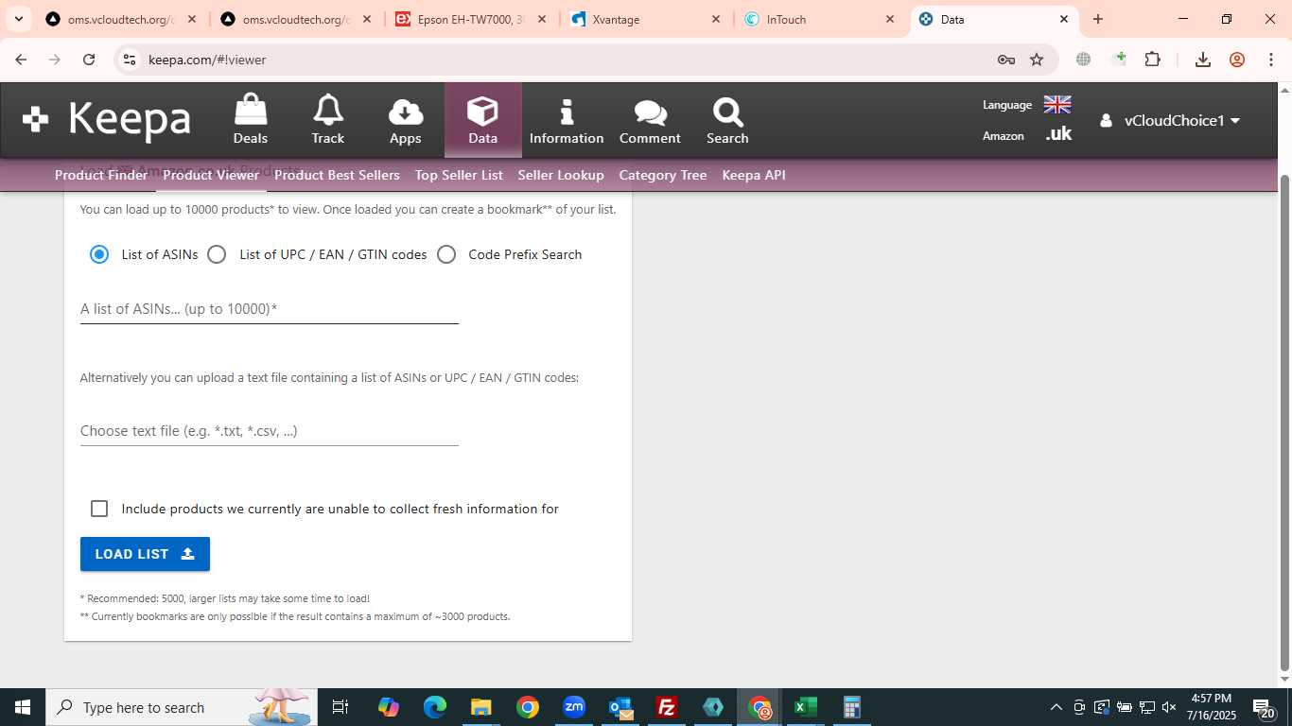Open the notification center
The width and height of the screenshot is (1292, 726).
(1265, 707)
